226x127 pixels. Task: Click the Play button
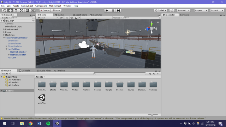coord(107,11)
